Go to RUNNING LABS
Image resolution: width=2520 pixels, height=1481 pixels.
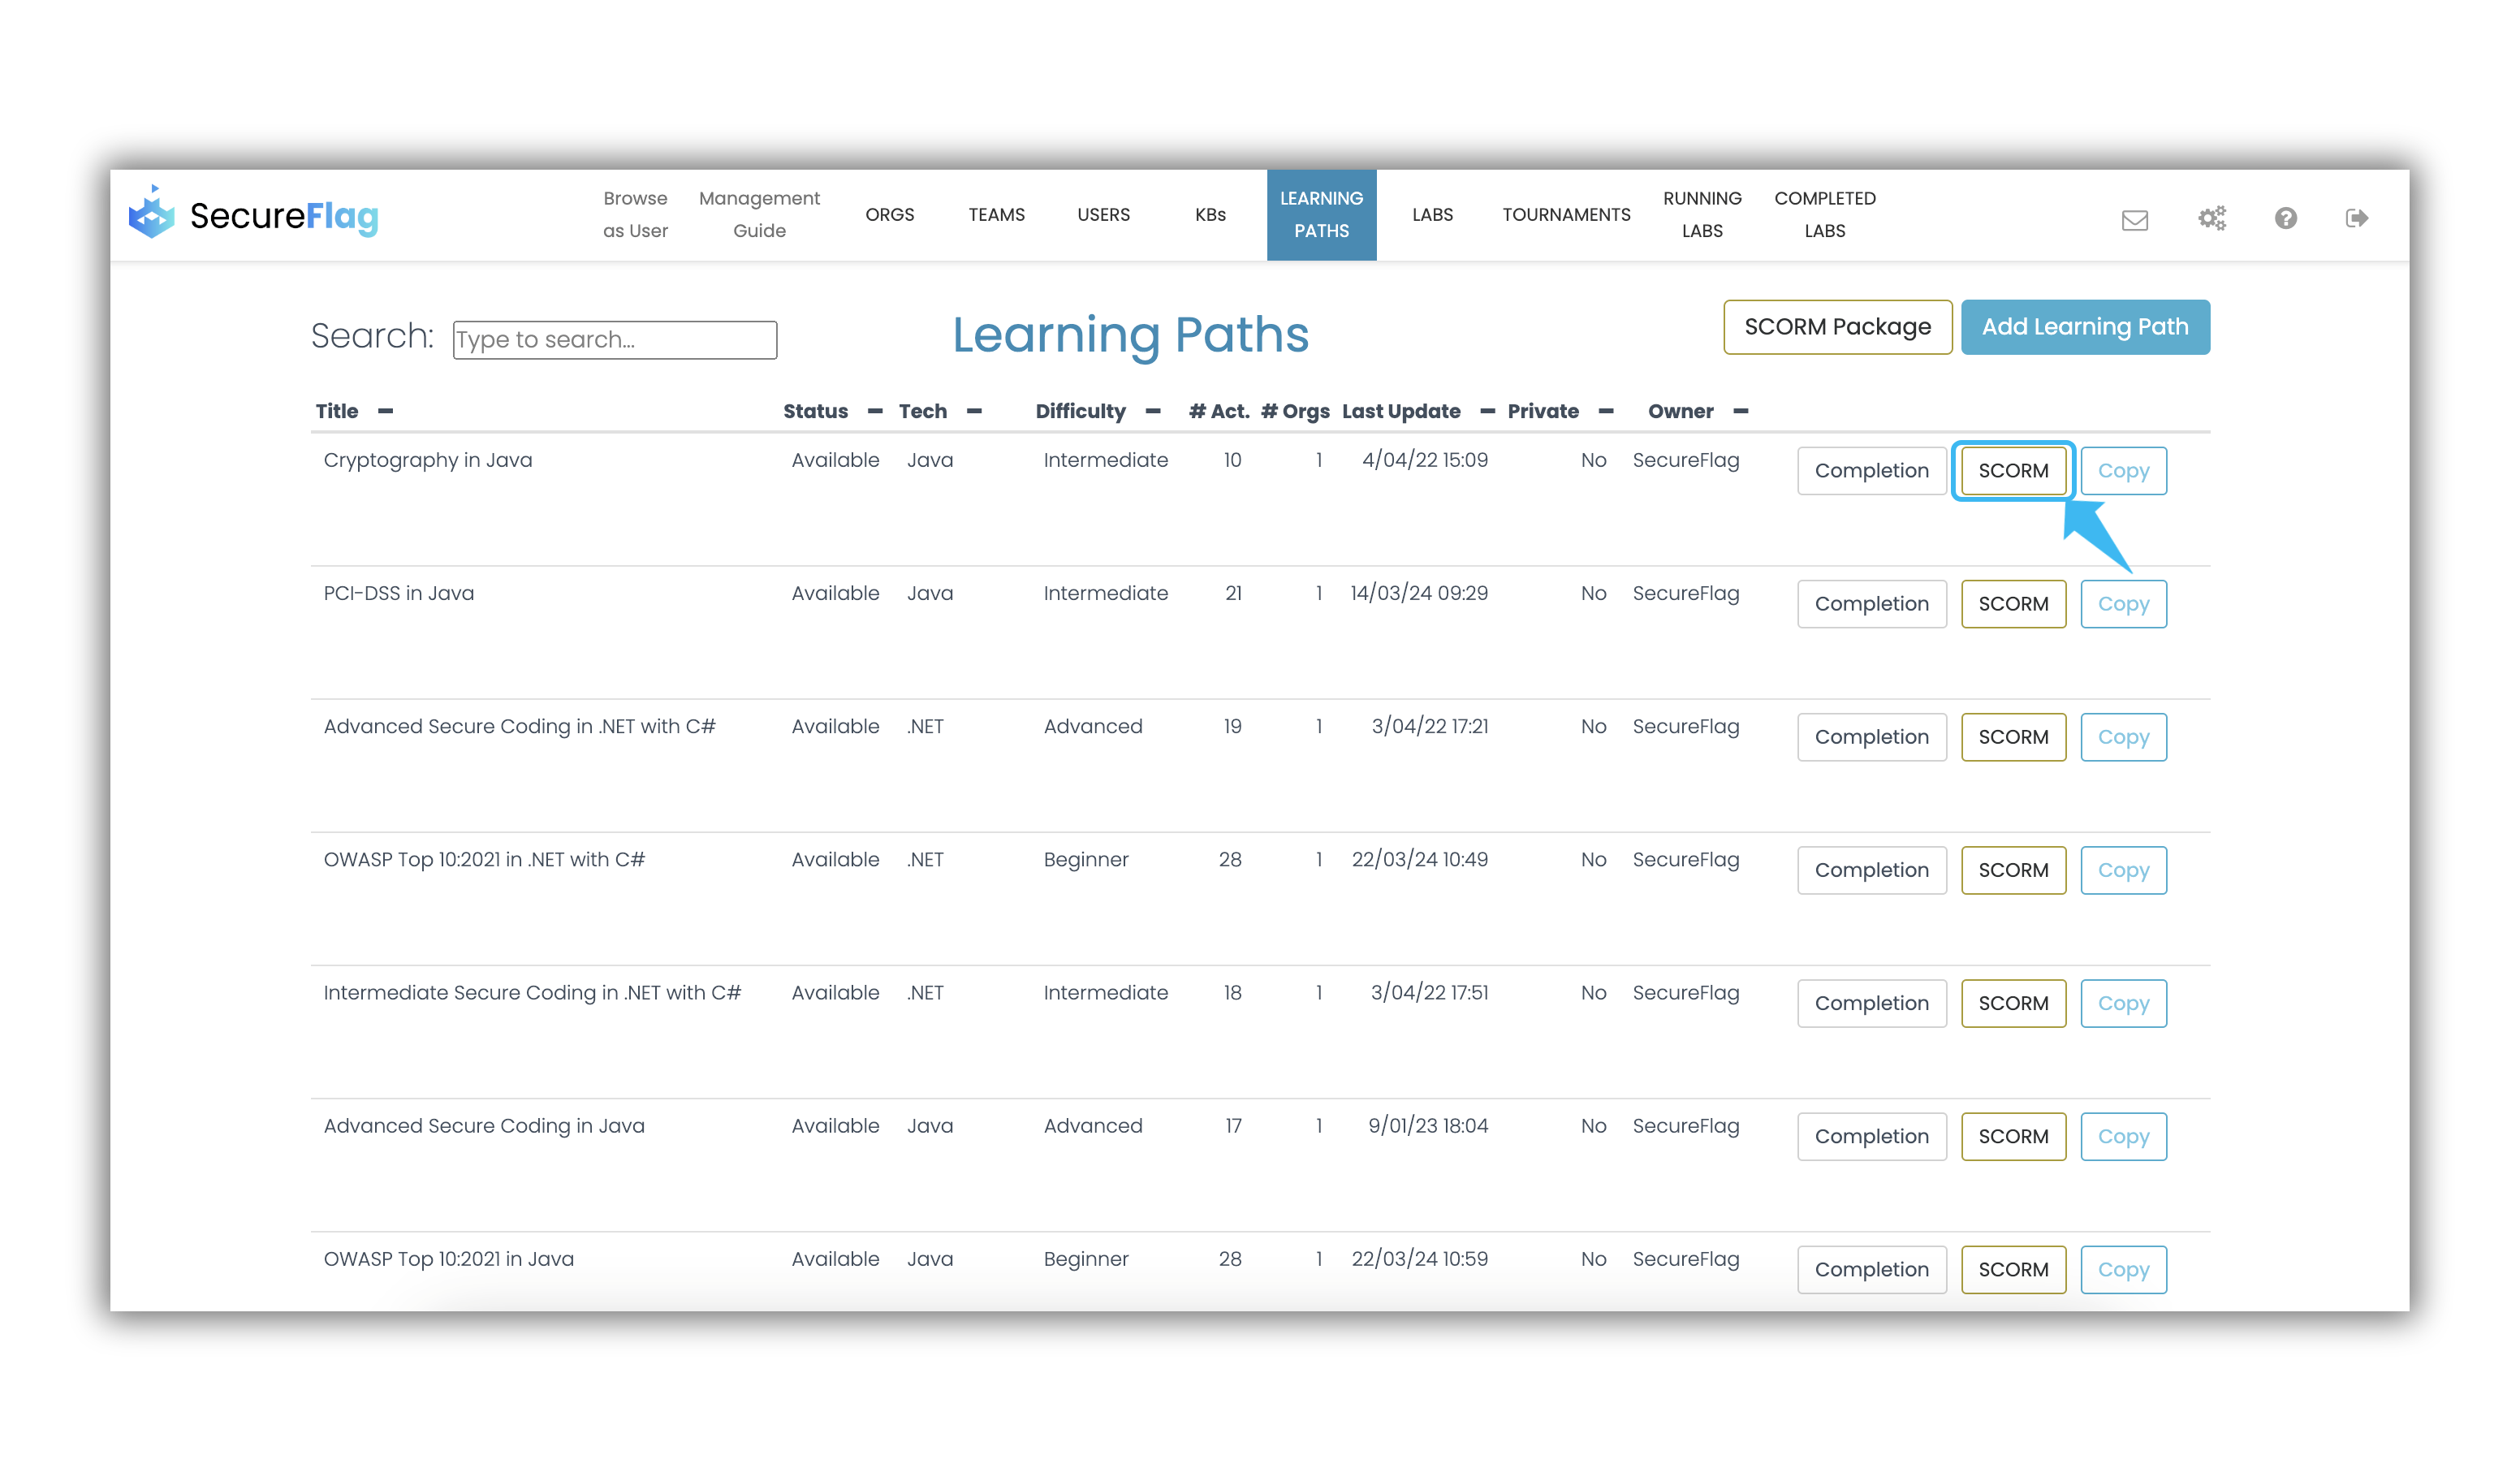1702,215
